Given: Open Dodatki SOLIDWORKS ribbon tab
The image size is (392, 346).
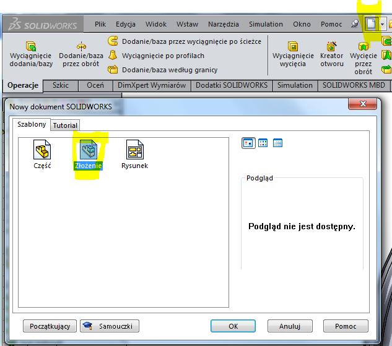Looking at the screenshot, I should [x=232, y=85].
